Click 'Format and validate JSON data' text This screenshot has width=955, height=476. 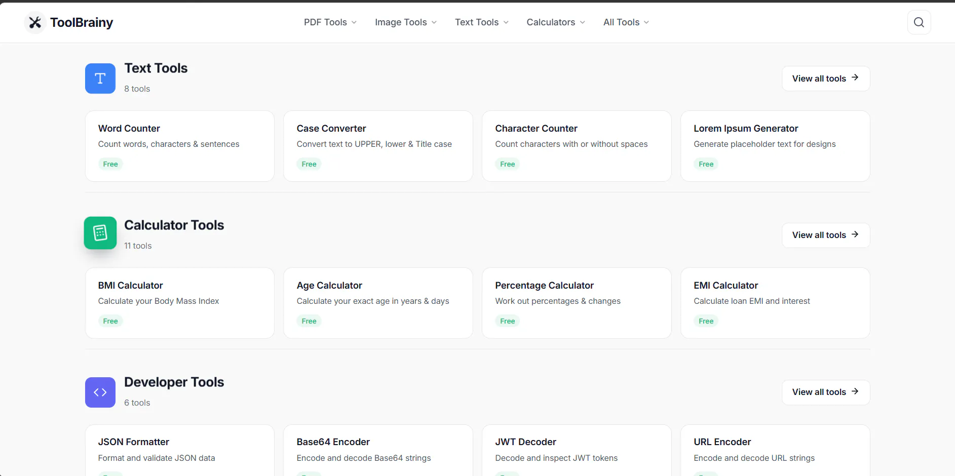point(157,458)
